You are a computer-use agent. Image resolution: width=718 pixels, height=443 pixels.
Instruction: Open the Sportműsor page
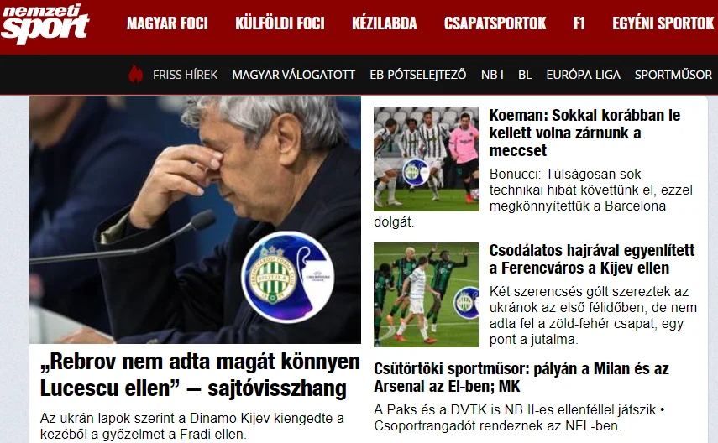tap(673, 75)
